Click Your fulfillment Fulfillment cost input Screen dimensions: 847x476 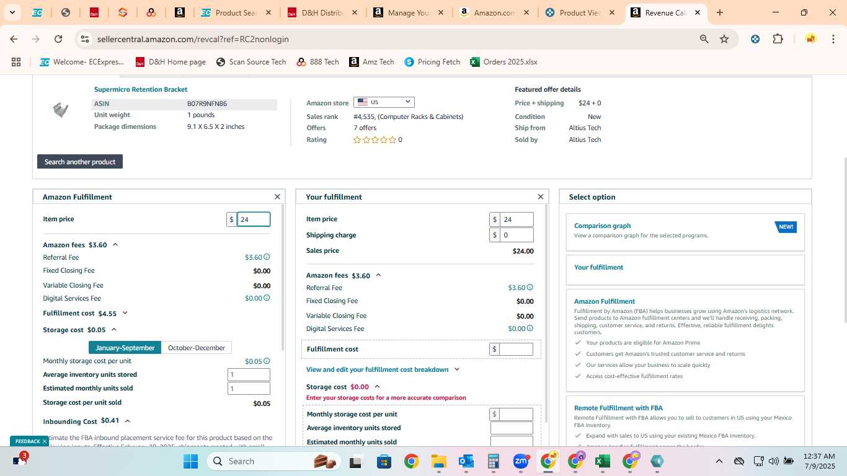517,349
